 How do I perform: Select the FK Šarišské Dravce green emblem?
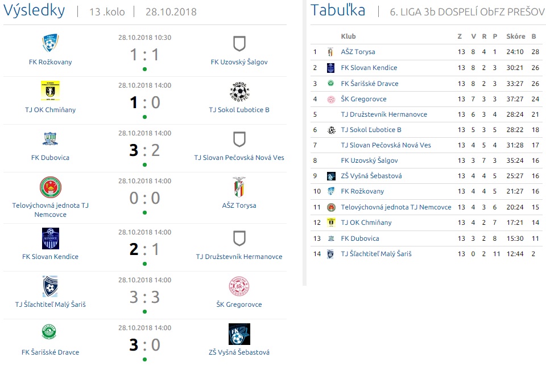click(49, 331)
